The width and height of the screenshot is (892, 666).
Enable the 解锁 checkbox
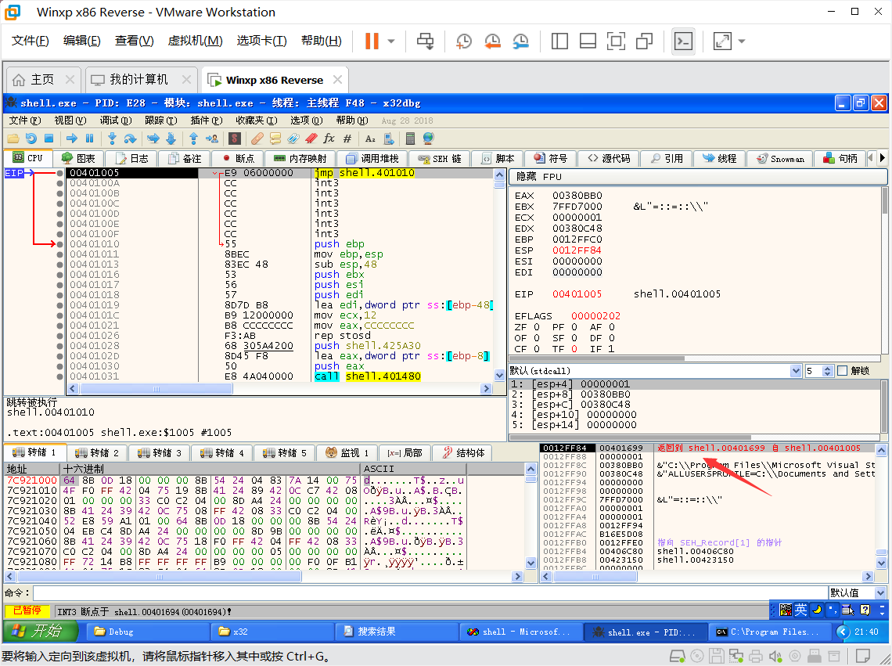843,371
